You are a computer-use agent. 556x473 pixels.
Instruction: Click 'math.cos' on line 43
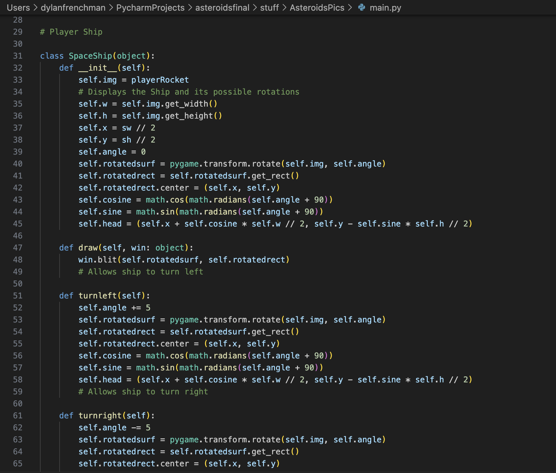pyautogui.click(x=165, y=200)
